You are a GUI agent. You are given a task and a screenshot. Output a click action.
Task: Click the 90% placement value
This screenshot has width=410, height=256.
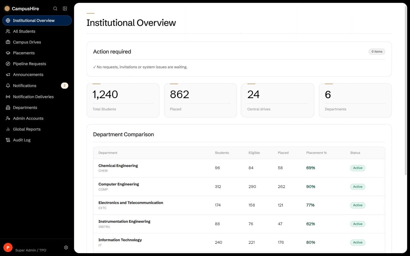pyautogui.click(x=311, y=187)
